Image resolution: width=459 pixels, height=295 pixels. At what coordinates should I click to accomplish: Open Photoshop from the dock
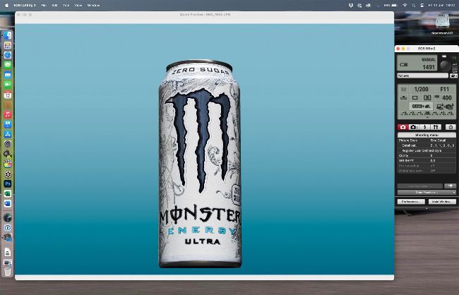[x=8, y=183]
